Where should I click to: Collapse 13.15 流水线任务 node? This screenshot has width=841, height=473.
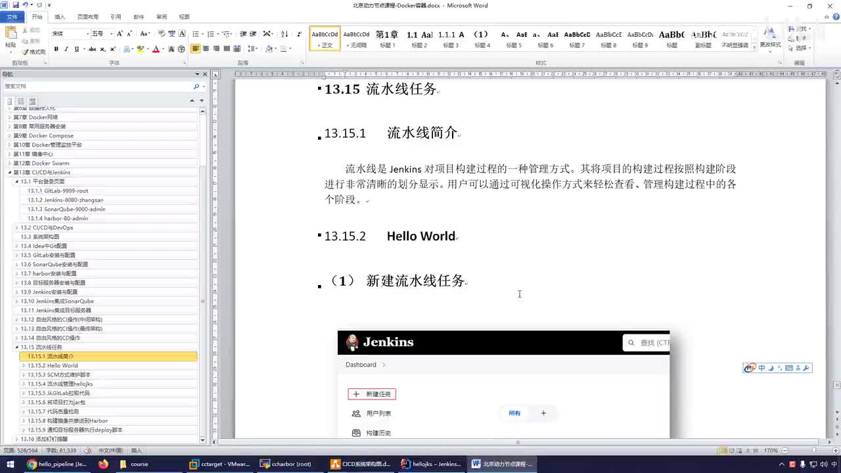point(16,347)
